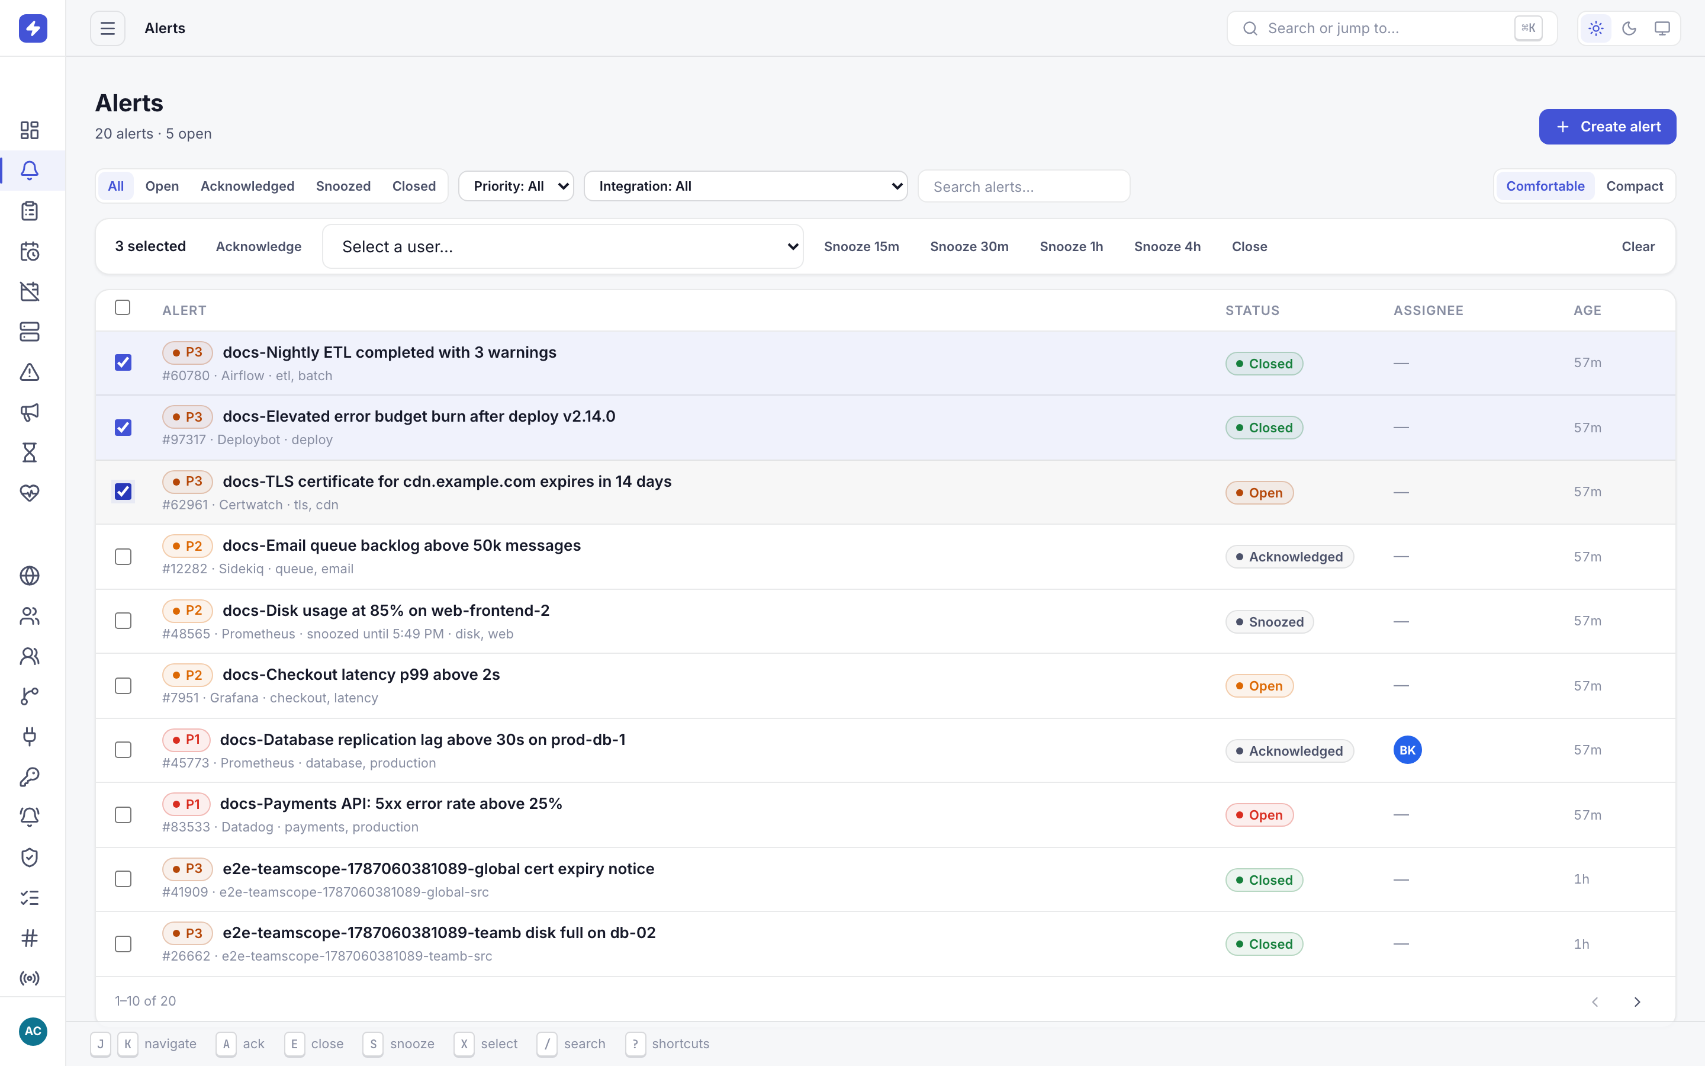
Task: Open the teams icon below the users icon
Action: pos(30,656)
